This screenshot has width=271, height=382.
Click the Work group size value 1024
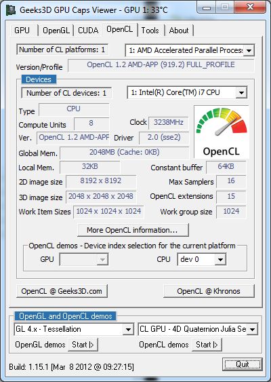(x=231, y=212)
